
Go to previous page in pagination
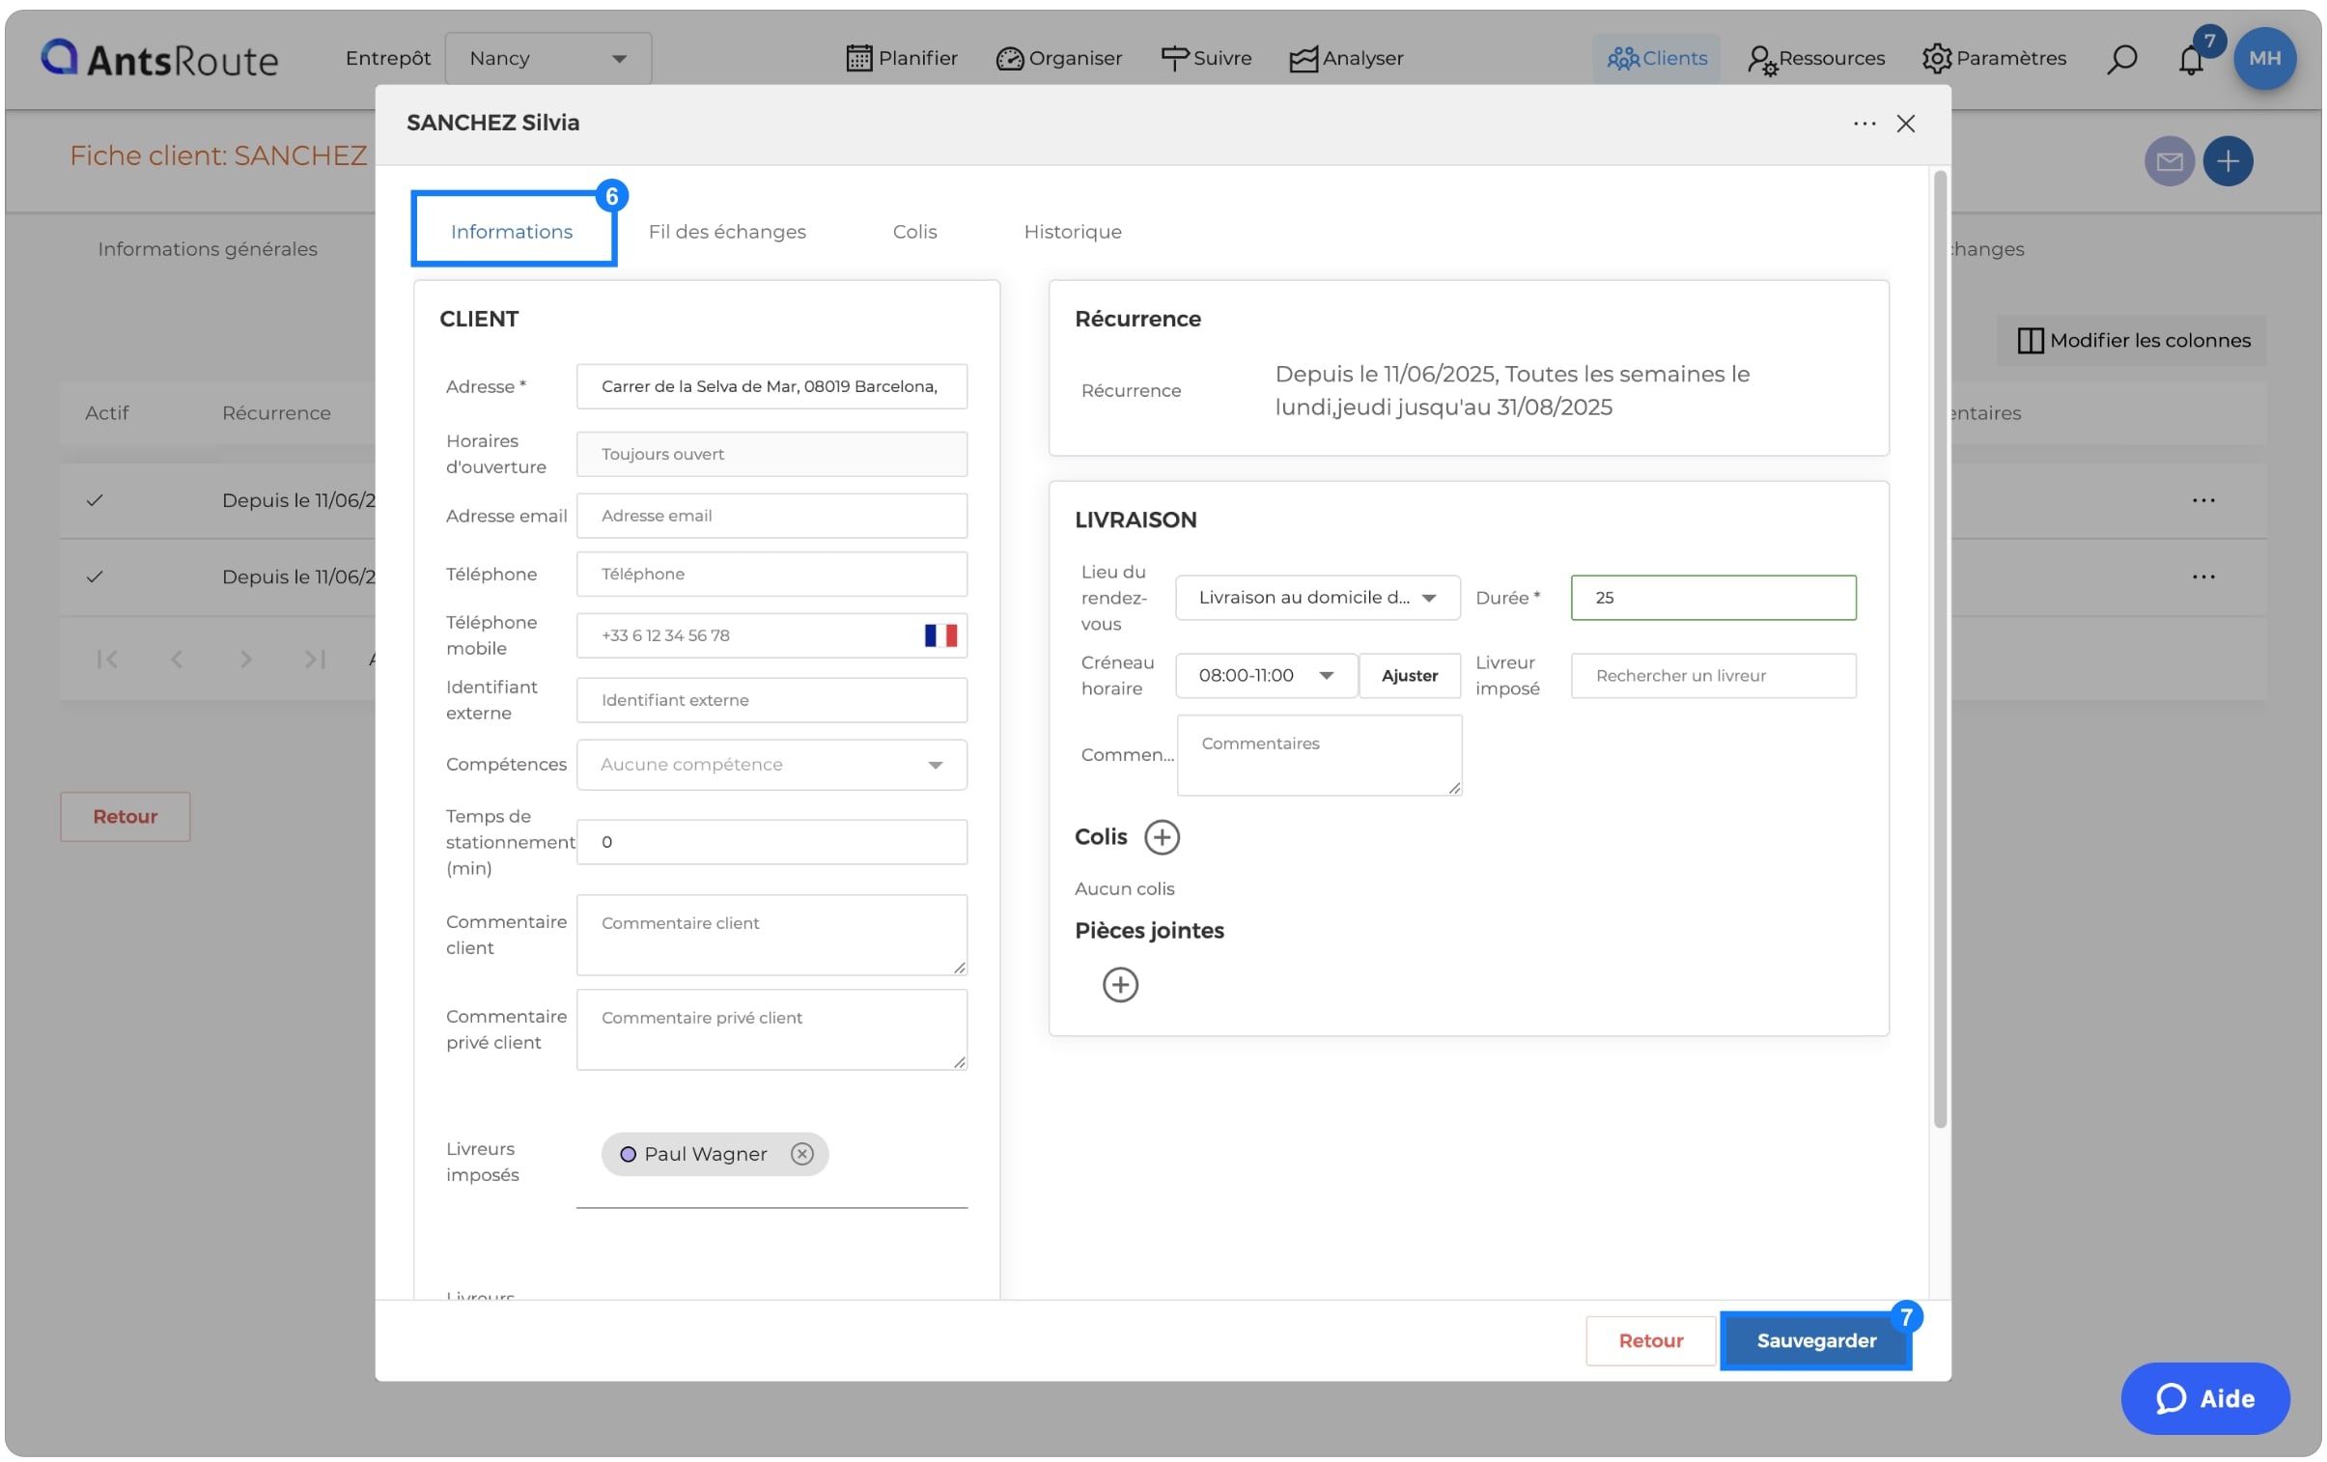(x=176, y=659)
